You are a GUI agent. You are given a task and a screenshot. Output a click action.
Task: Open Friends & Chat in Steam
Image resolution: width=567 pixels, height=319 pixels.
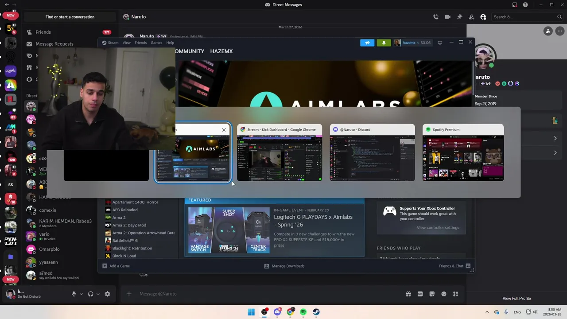click(454, 266)
